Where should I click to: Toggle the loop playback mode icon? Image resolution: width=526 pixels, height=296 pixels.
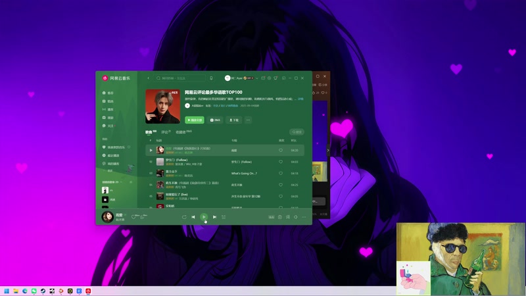tap(184, 217)
